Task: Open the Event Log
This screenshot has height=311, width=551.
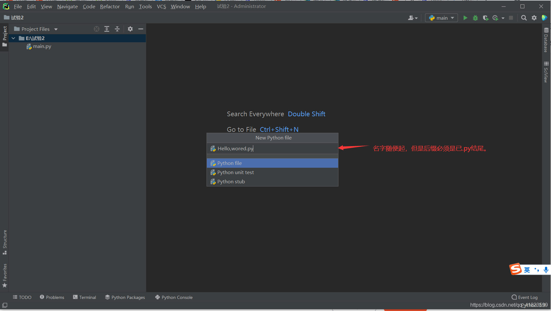Action: click(x=525, y=297)
